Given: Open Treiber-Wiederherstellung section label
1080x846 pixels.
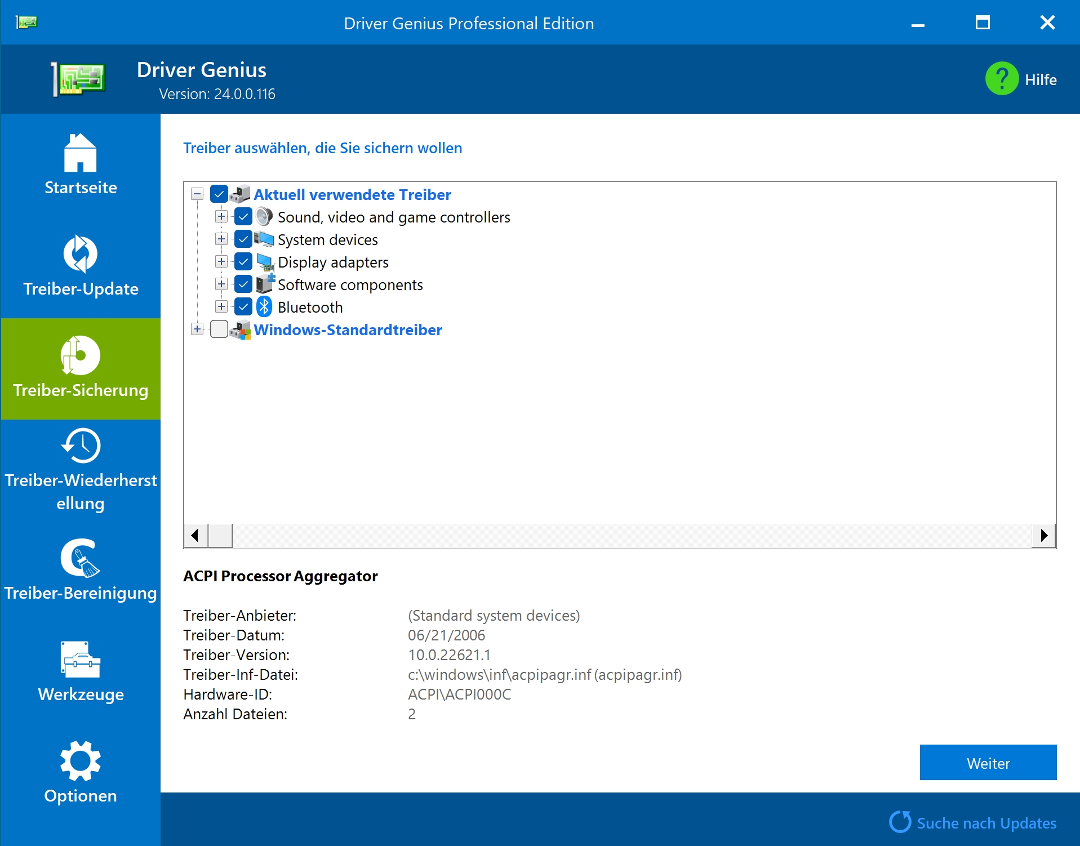Looking at the screenshot, I should [x=81, y=492].
